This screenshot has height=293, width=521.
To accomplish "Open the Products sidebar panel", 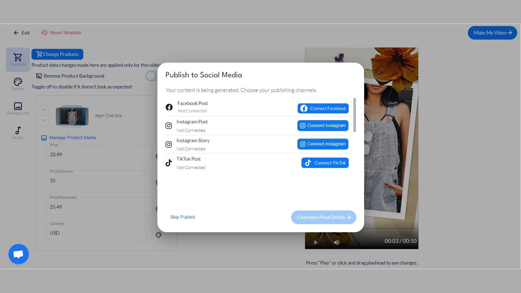I will click(x=18, y=59).
